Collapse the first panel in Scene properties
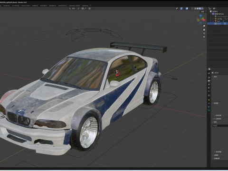 coord(213,77)
